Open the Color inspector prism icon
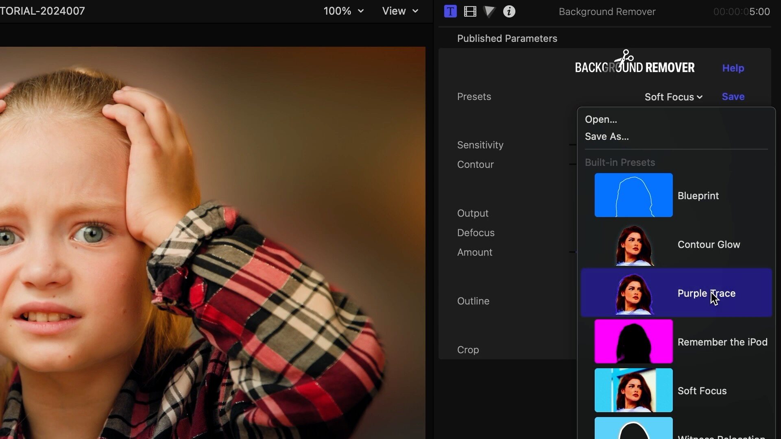This screenshot has height=439, width=781. 489,11
